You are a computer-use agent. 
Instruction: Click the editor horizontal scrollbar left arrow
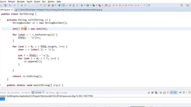(2, 88)
